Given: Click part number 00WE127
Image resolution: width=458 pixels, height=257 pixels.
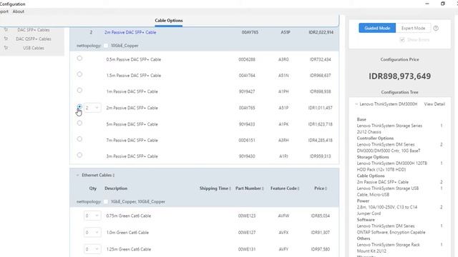Looking at the screenshot, I should 247,233.
